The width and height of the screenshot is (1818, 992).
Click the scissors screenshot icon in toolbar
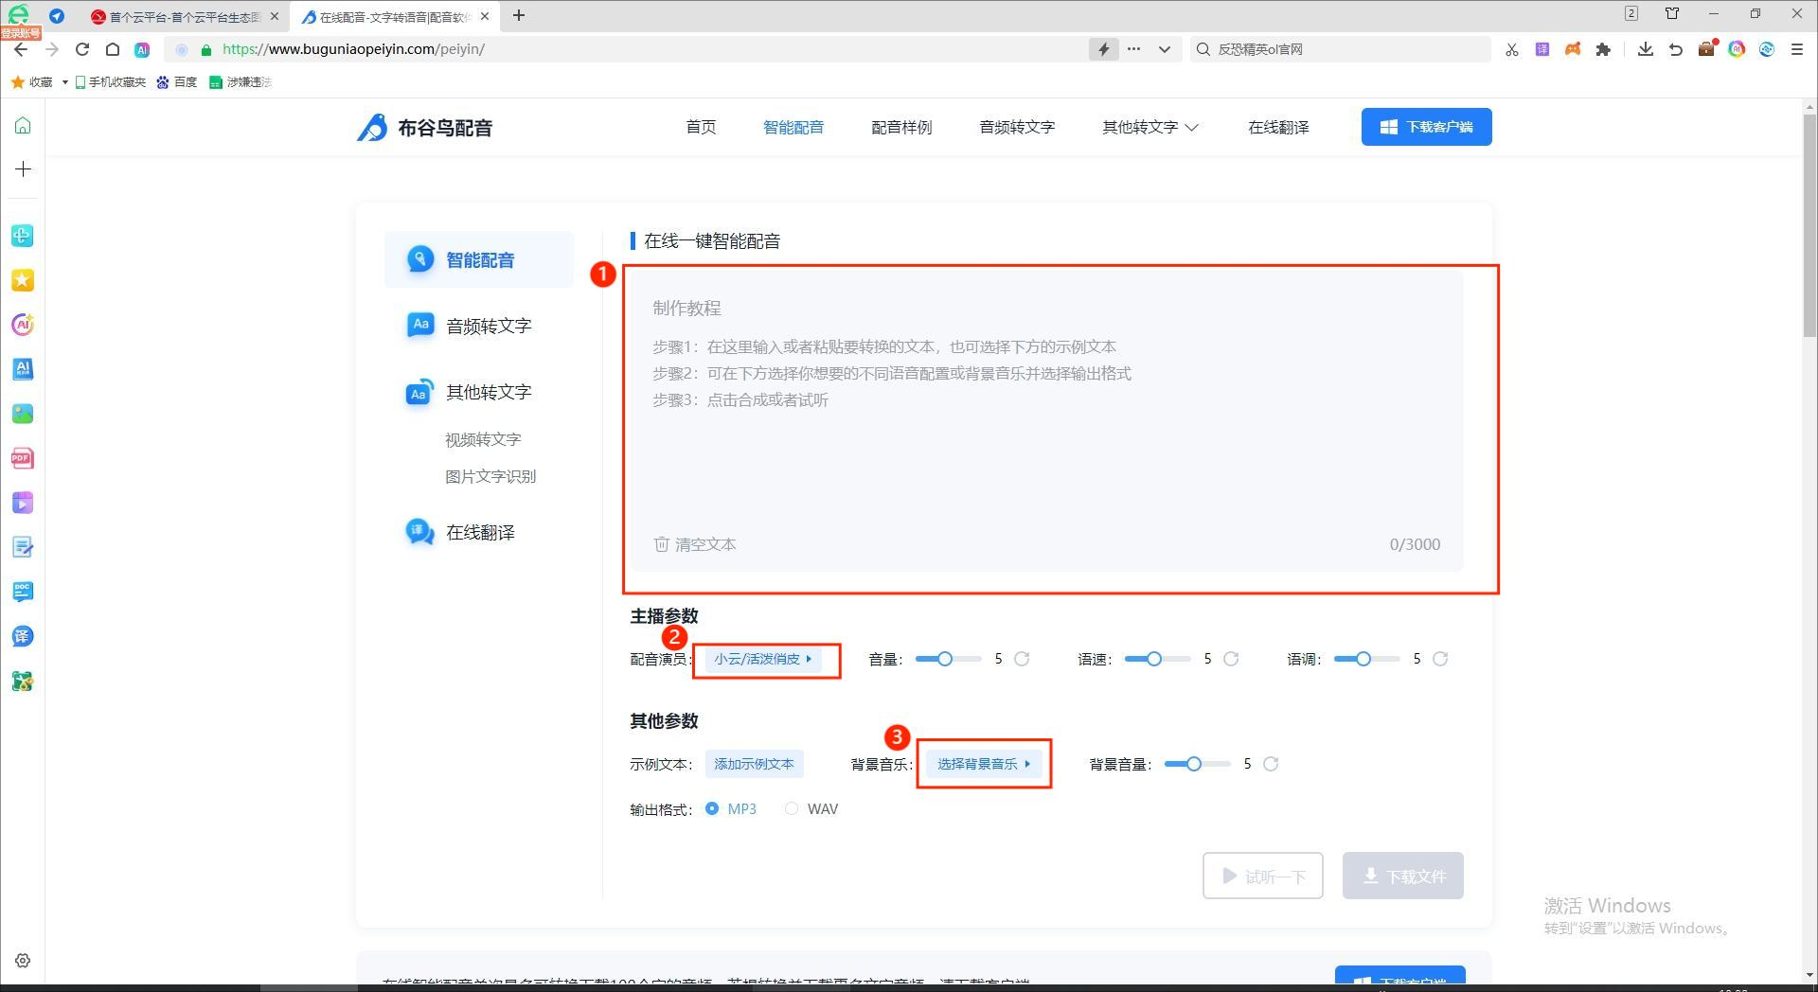click(x=1512, y=49)
